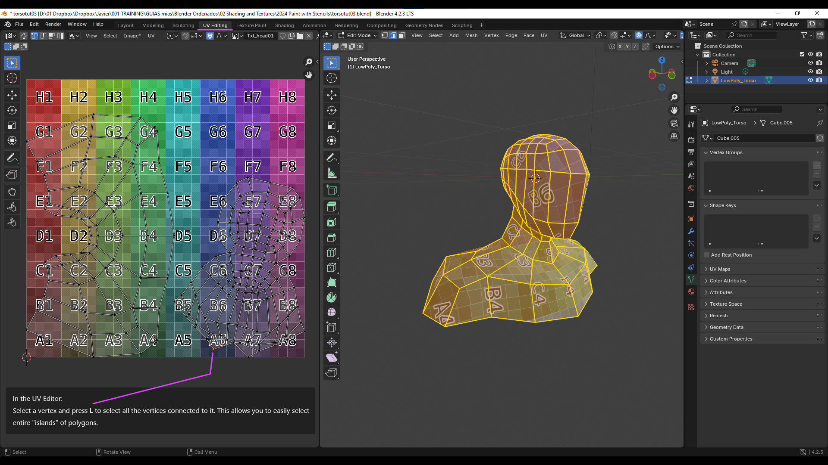Toggle camera view in 3D viewport
This screenshot has width=828, height=465.
coord(674,123)
